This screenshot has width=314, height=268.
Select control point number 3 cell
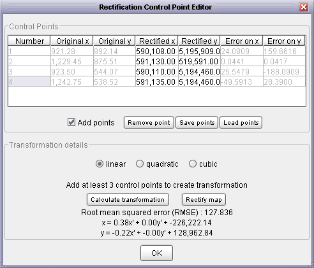pyautogui.click(x=29, y=71)
